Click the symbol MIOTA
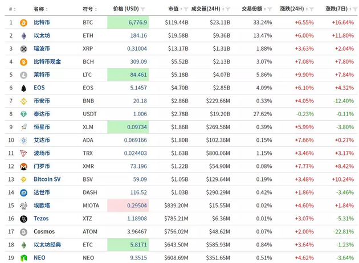Image resolution: width=359 pixels, height=263 pixels. click(91, 206)
